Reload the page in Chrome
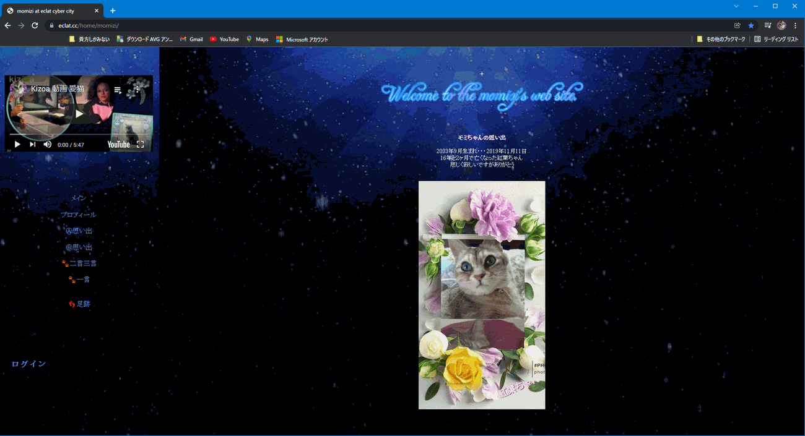 [x=35, y=25]
